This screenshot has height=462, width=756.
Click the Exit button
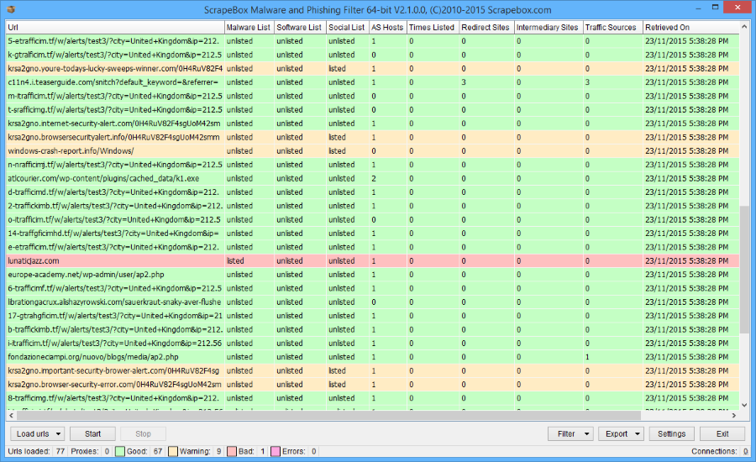point(722,434)
